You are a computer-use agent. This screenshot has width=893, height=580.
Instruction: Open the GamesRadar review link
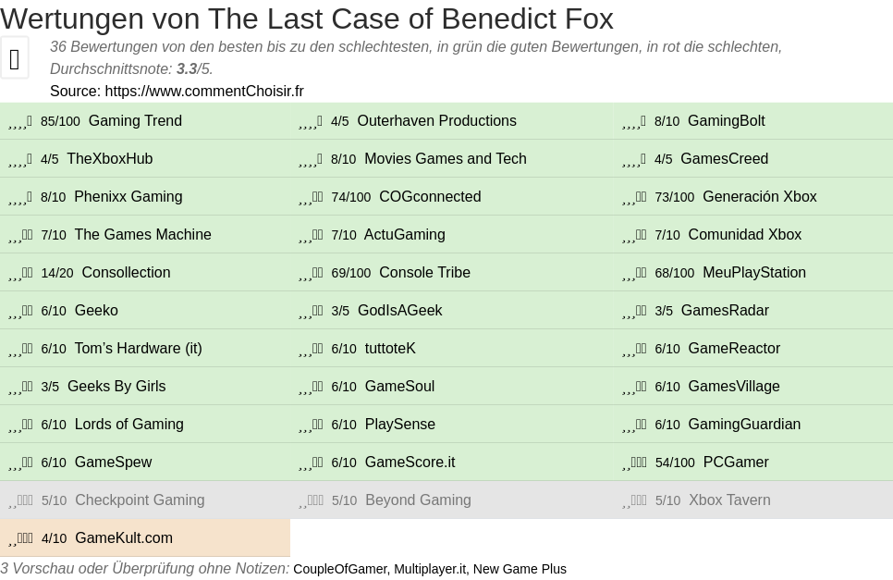(724, 311)
